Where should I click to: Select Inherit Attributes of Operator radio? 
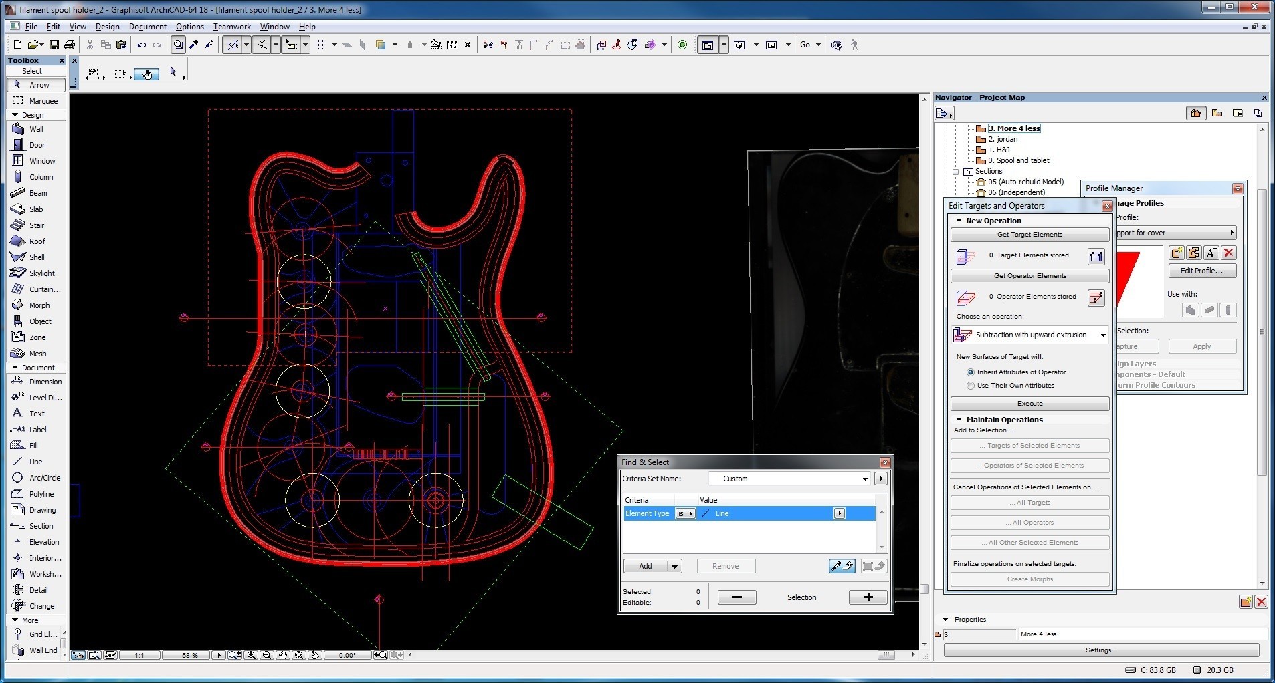(x=971, y=372)
